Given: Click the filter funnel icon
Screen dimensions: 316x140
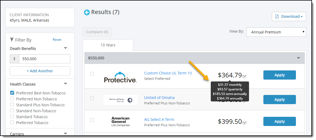Looking at the screenshot, I should click(x=12, y=39).
